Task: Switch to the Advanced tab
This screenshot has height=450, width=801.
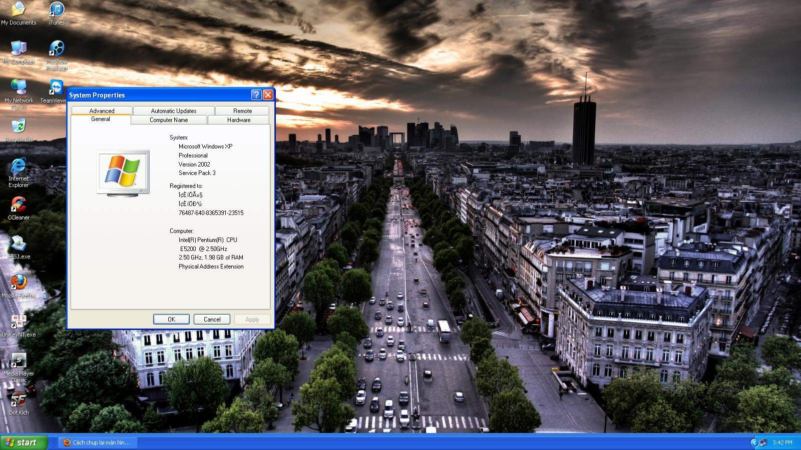Action: pos(102,110)
